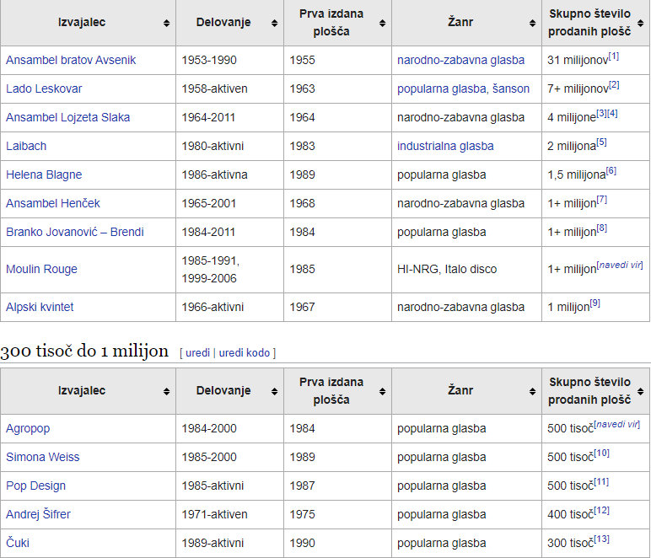651x558 pixels.
Task: Jump to reference [9] in Alpski kvintet row
Action: point(595,303)
